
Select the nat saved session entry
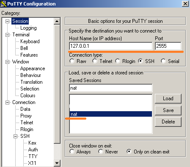click(111, 114)
